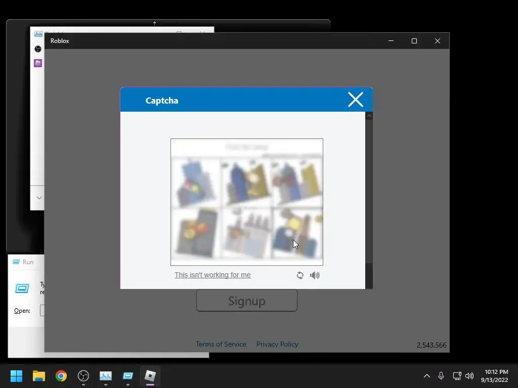Select the top-left captcha image tile
Viewport: 518px width, 388px height.
[196, 183]
